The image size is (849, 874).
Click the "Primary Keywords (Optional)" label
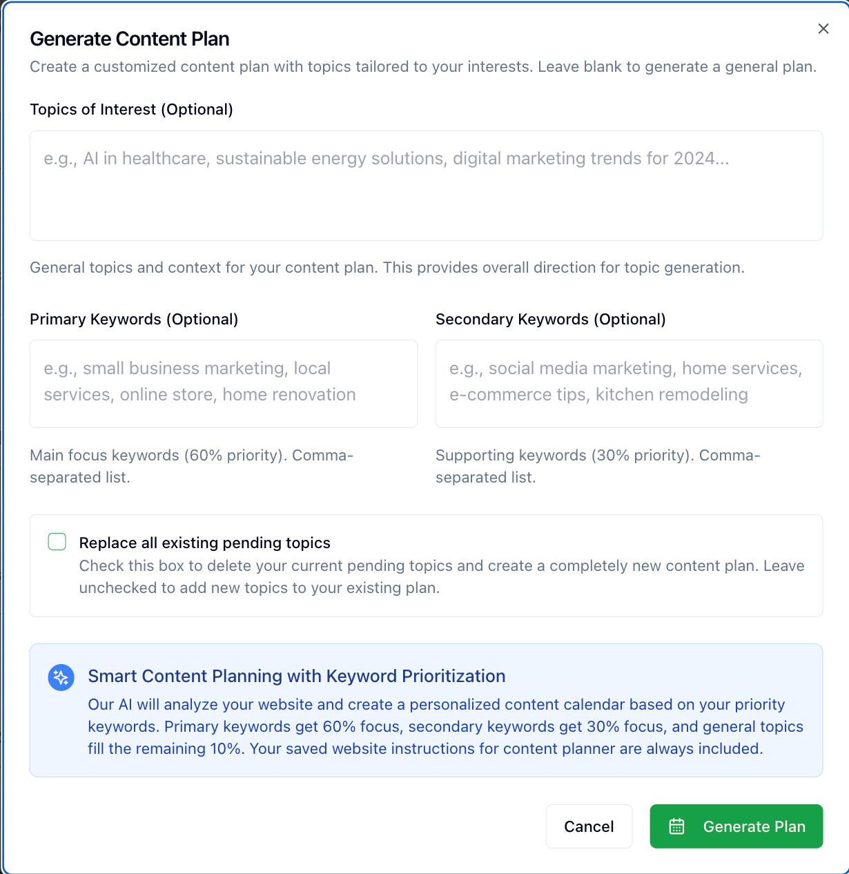pos(134,320)
